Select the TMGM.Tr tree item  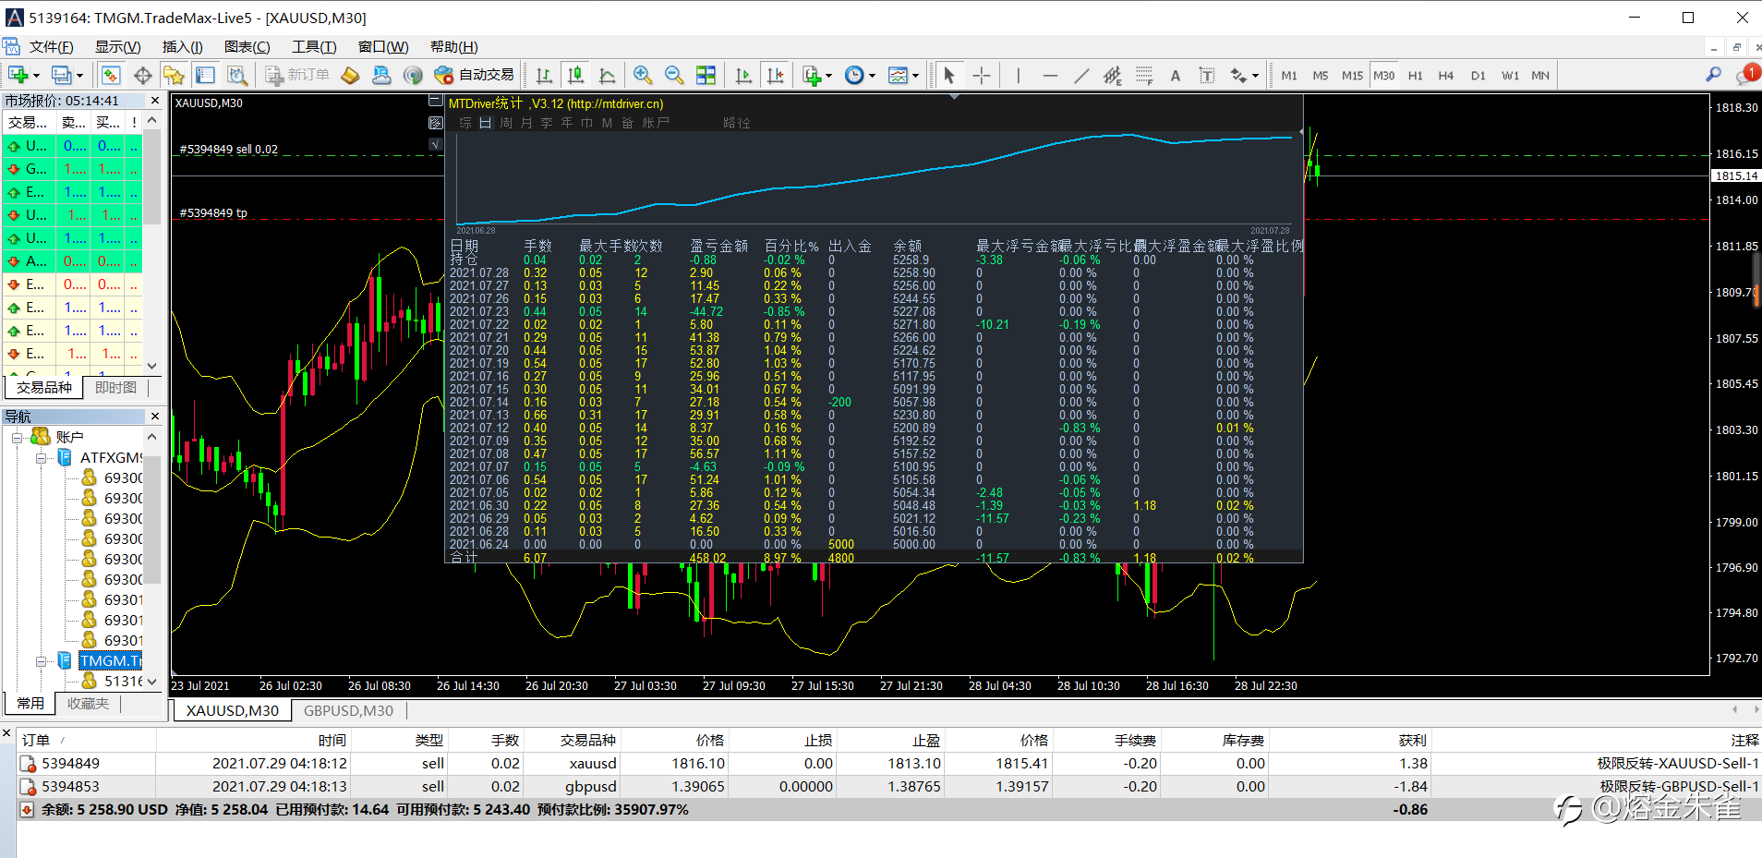point(110,661)
